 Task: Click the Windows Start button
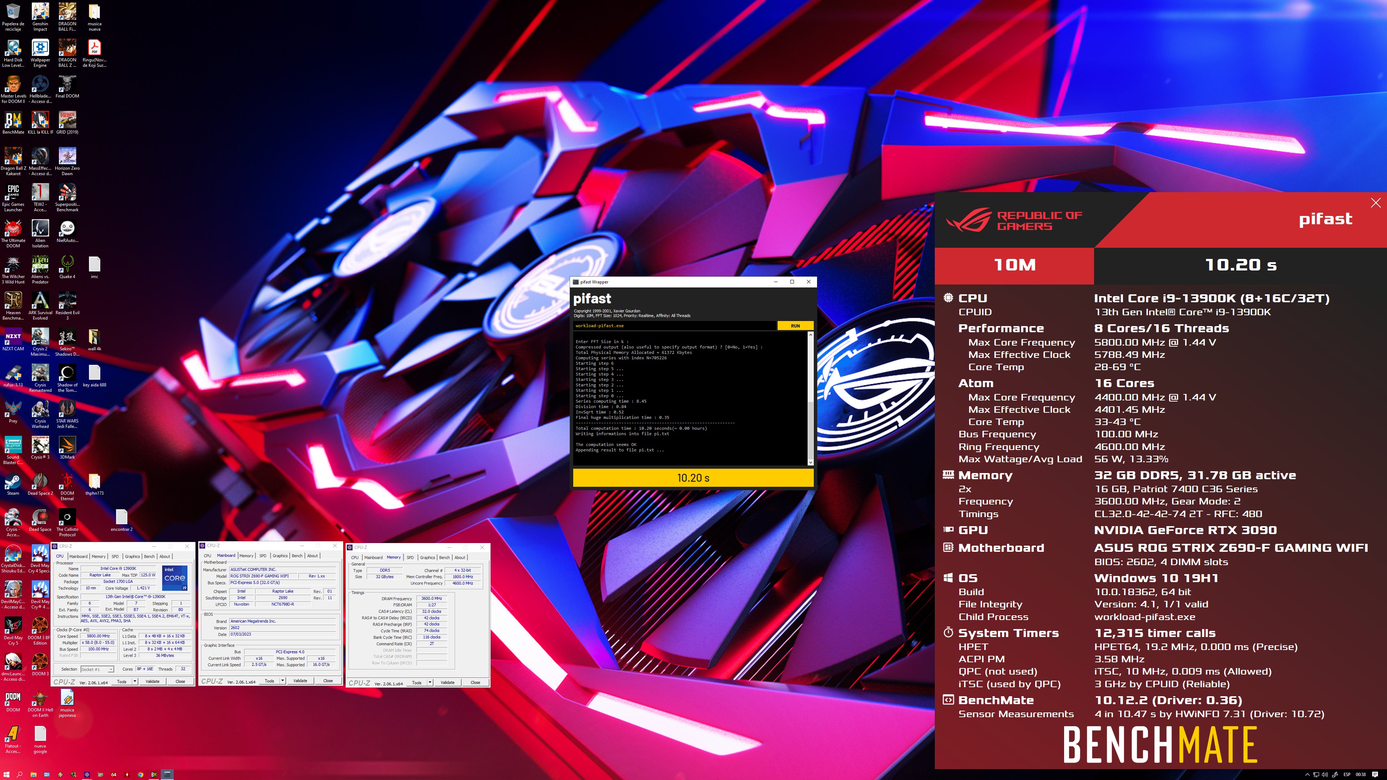pos(6,774)
